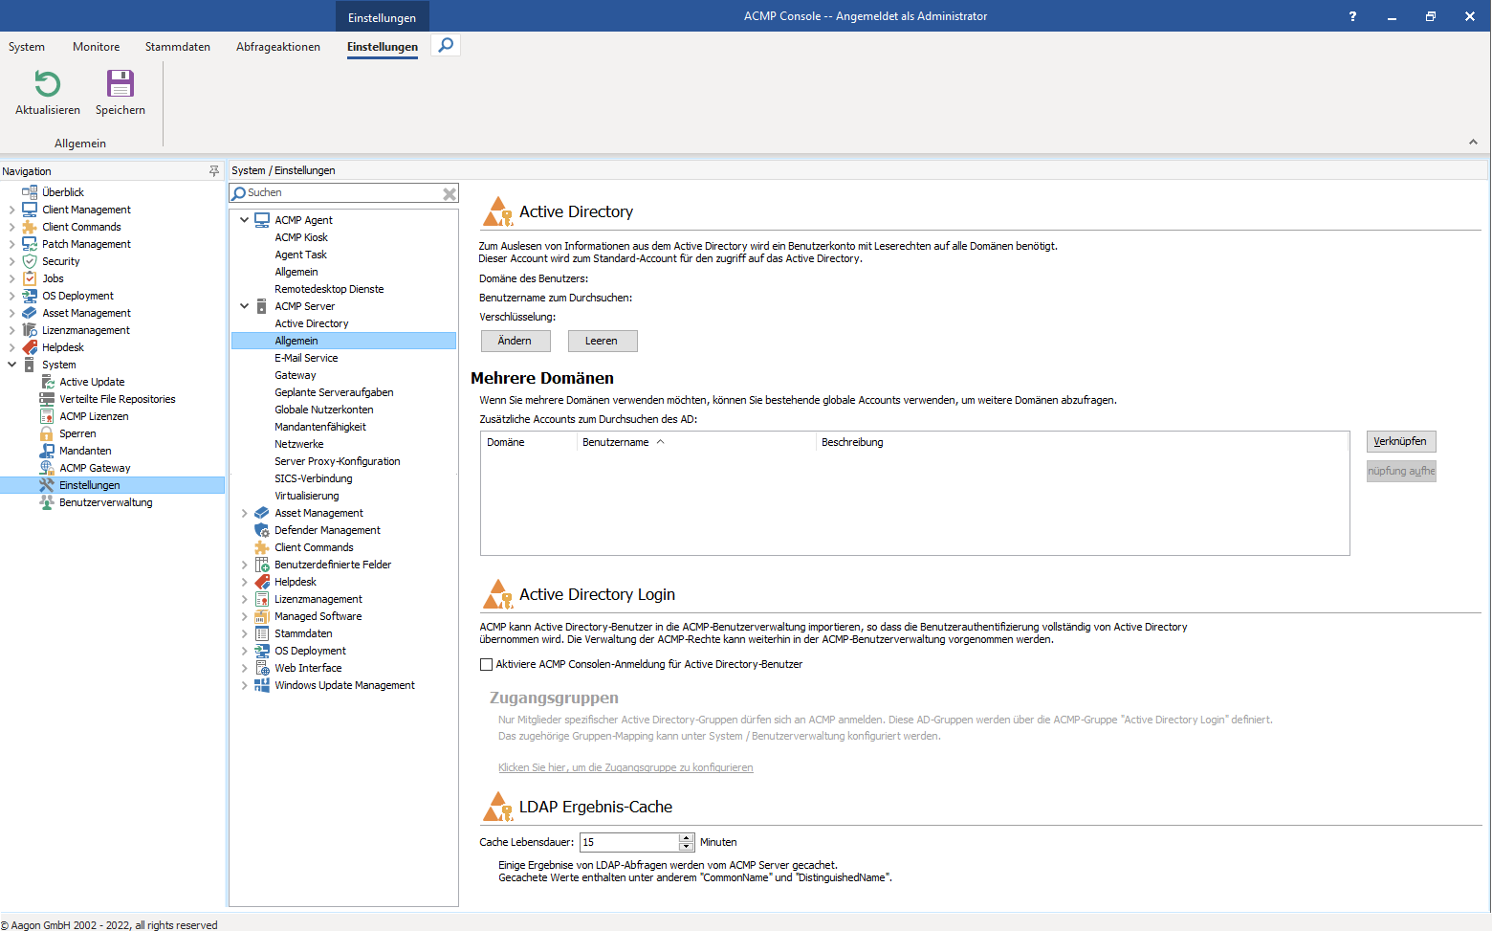The image size is (1492, 931).
Task: Select E-Mail Service in settings tree
Action: click(306, 358)
